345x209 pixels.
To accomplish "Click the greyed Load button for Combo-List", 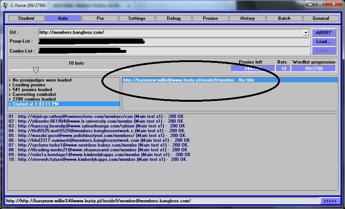I will 324,50.
